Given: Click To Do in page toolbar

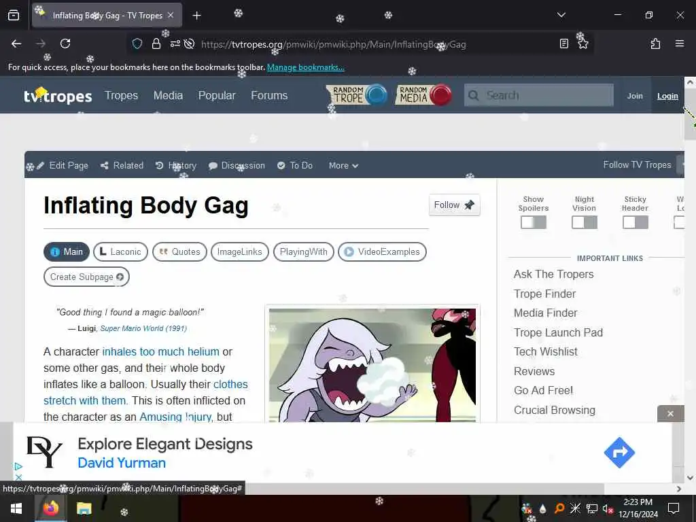Looking at the screenshot, I should point(295,165).
